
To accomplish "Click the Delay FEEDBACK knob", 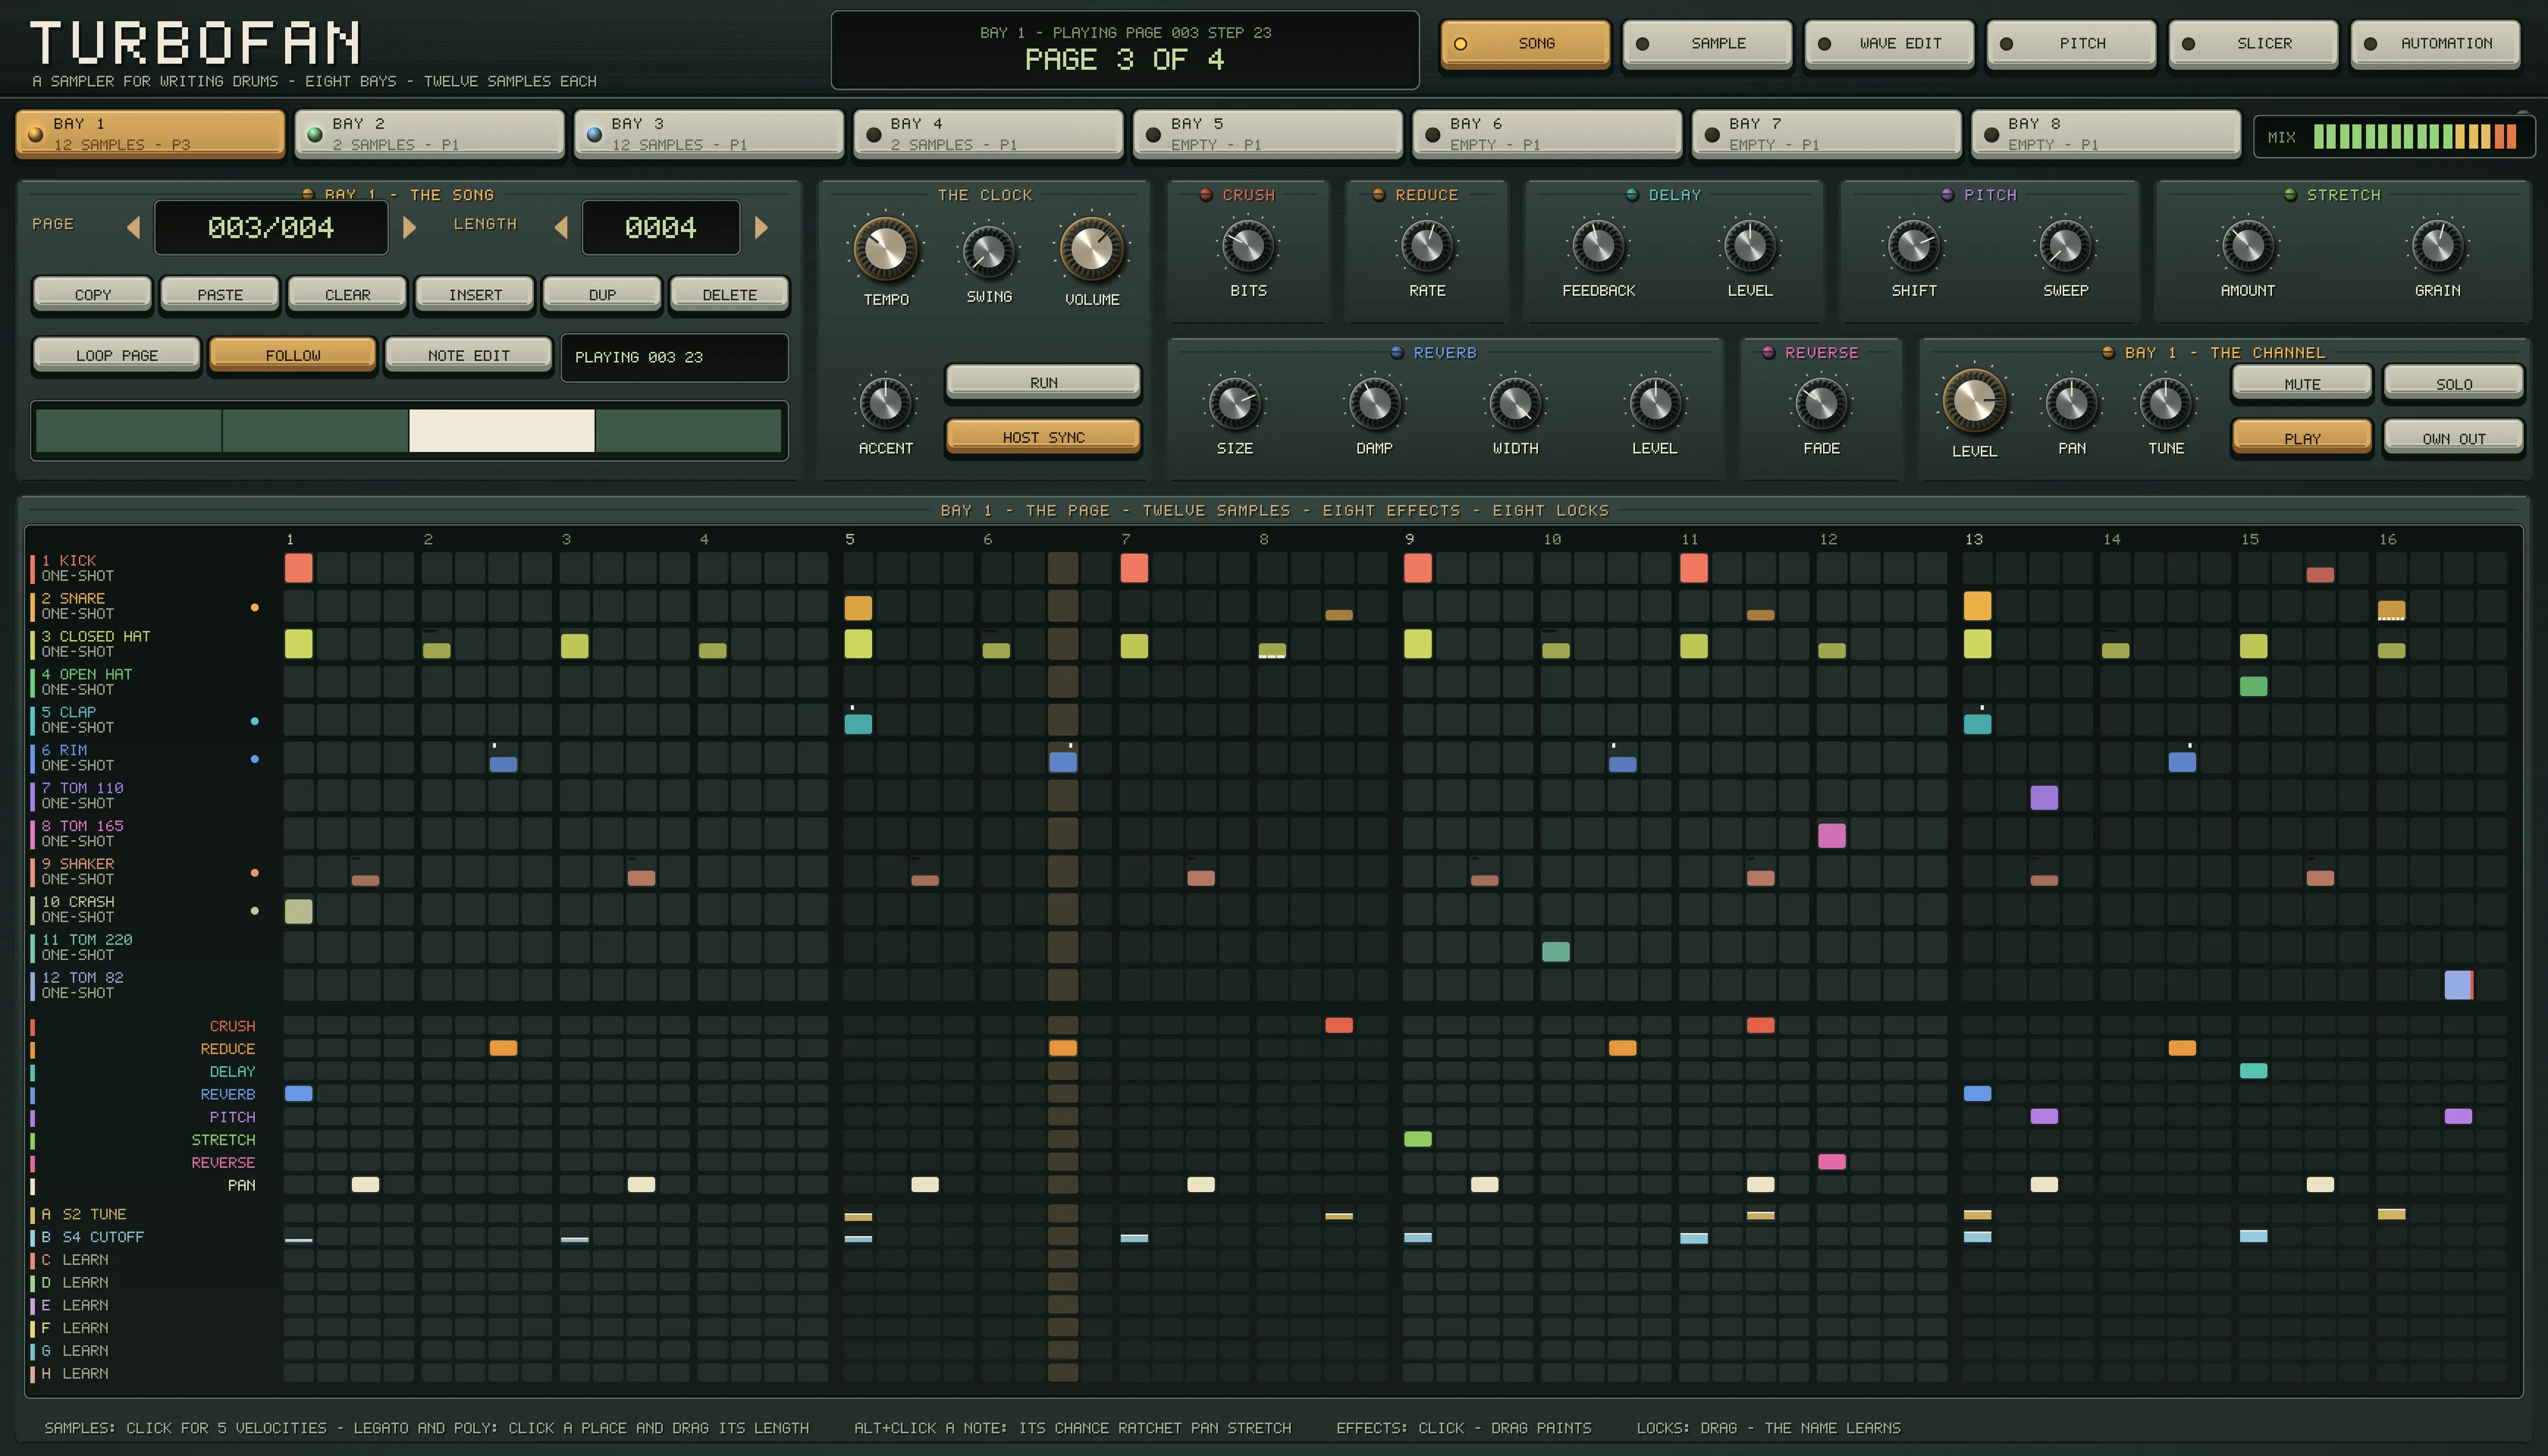I will coord(1598,245).
